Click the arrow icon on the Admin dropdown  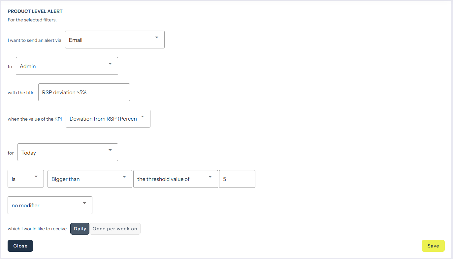110,64
